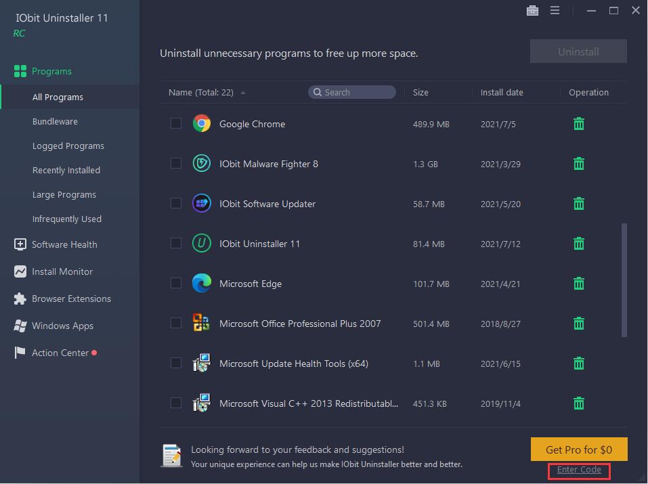Open the hamburger options menu
Screen dimensions: 648x484
(555, 10)
